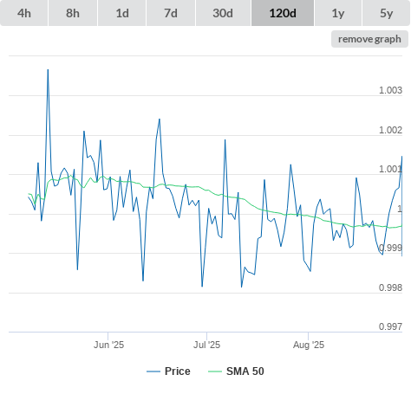Click the remove graph button

pyautogui.click(x=369, y=39)
